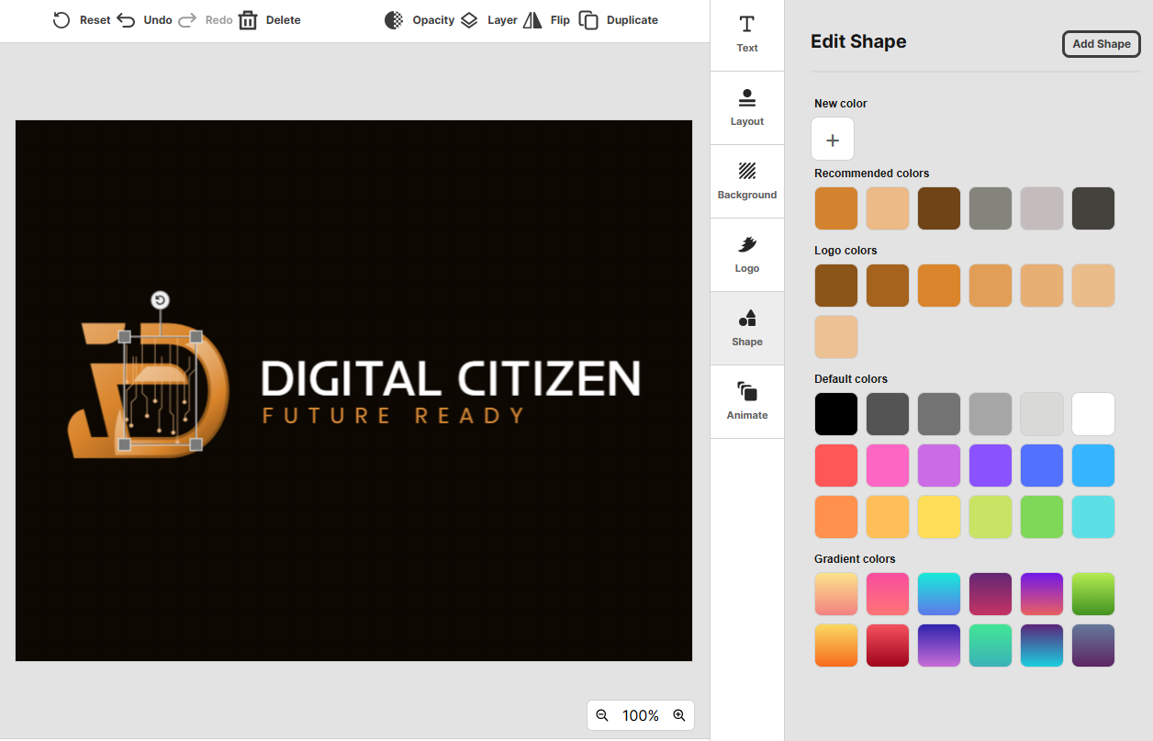The height and width of the screenshot is (741, 1153).
Task: Choose the yellow default color
Action: coord(939,517)
